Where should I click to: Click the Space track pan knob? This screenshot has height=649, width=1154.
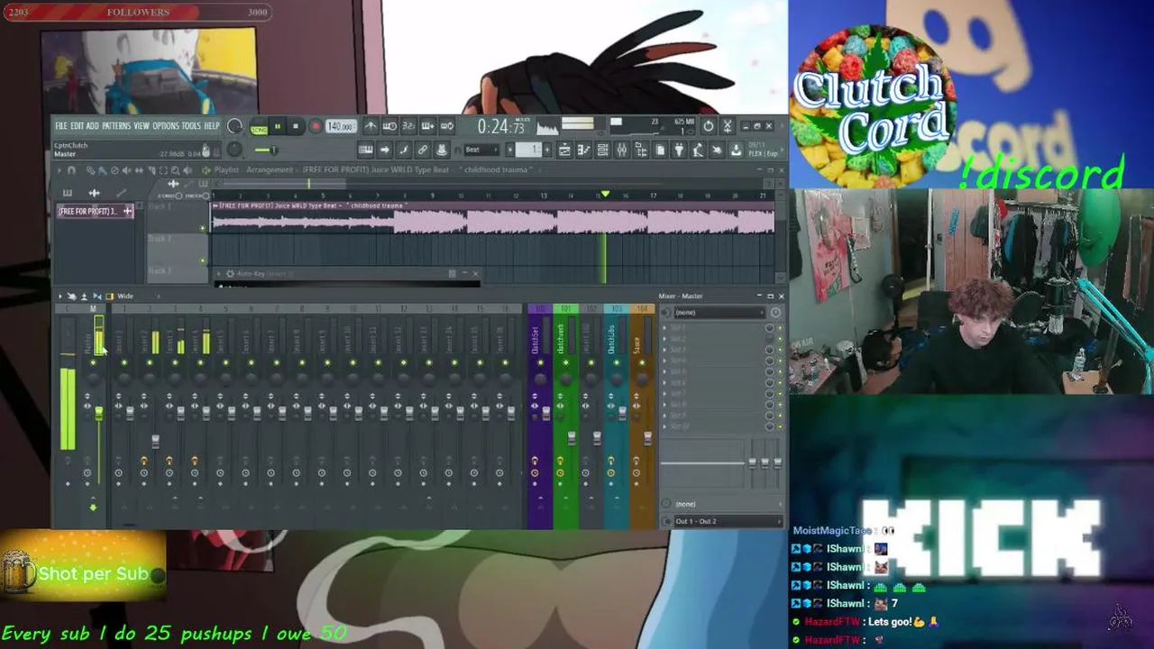pos(642,379)
